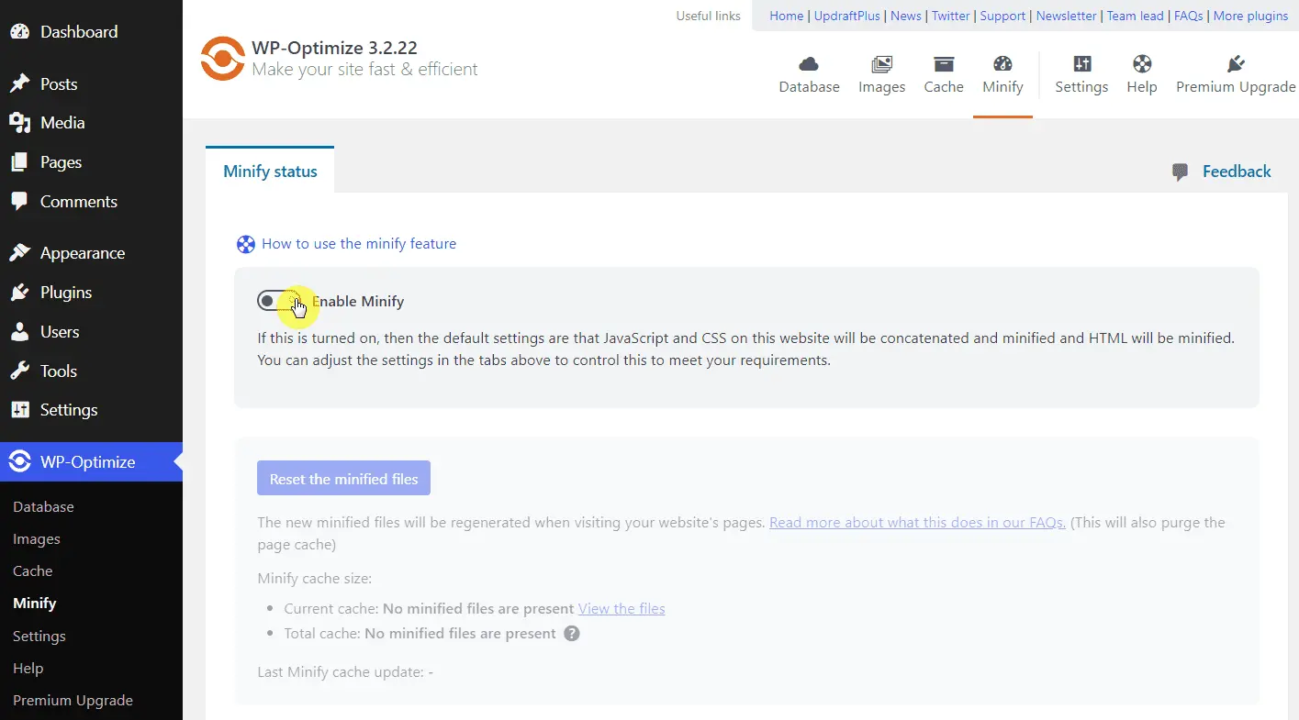
Task: Select Settings submenu under WP-Optimize
Action: click(39, 636)
